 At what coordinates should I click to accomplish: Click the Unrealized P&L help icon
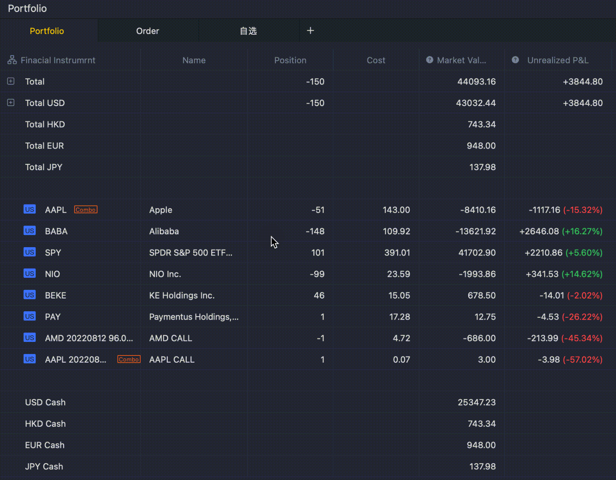pyautogui.click(x=515, y=60)
